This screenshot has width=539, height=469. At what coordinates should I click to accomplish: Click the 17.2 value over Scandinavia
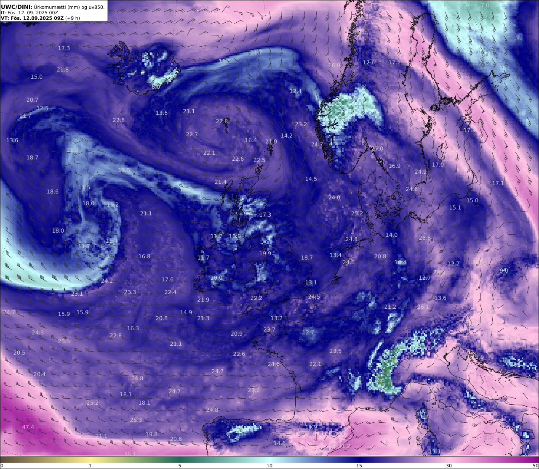(395, 62)
